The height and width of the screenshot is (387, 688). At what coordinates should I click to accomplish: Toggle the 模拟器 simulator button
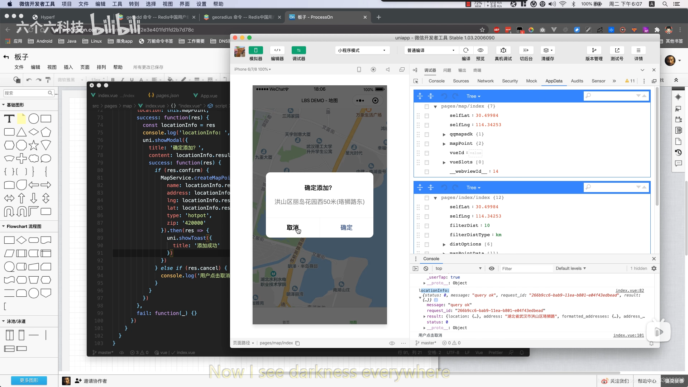click(255, 50)
